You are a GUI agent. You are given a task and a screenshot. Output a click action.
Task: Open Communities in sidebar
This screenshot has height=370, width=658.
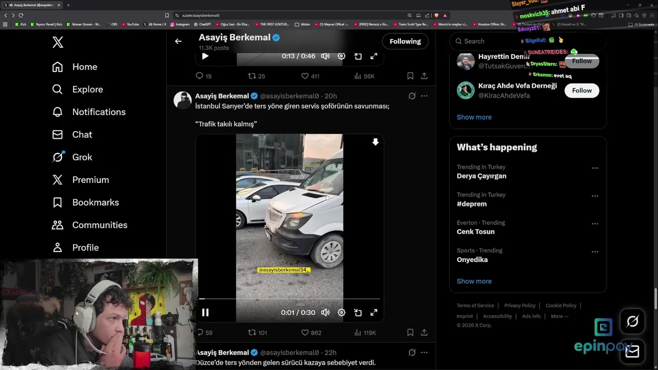click(89, 225)
